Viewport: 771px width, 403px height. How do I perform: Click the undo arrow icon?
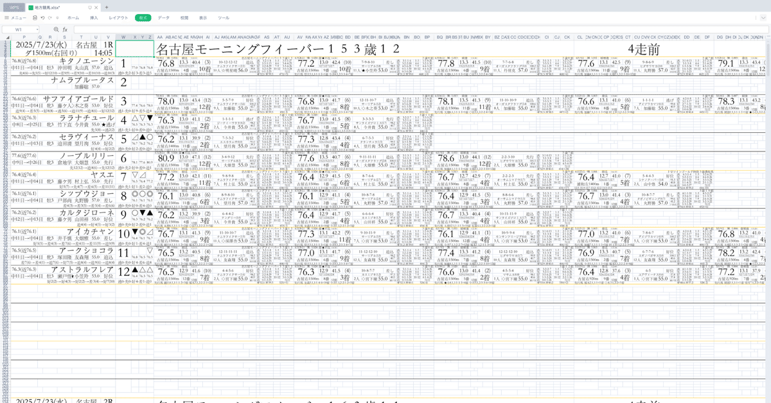point(42,18)
